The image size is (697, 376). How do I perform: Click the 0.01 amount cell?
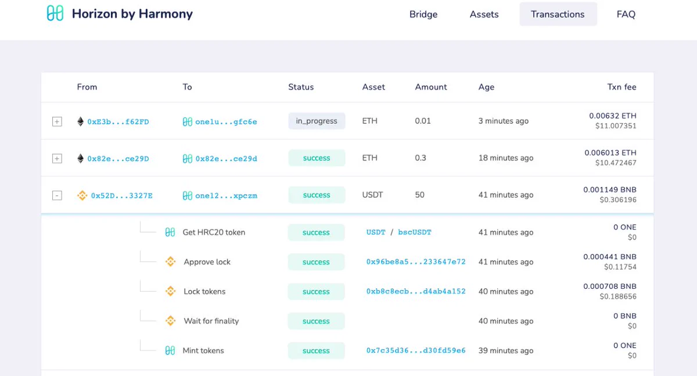(x=423, y=121)
